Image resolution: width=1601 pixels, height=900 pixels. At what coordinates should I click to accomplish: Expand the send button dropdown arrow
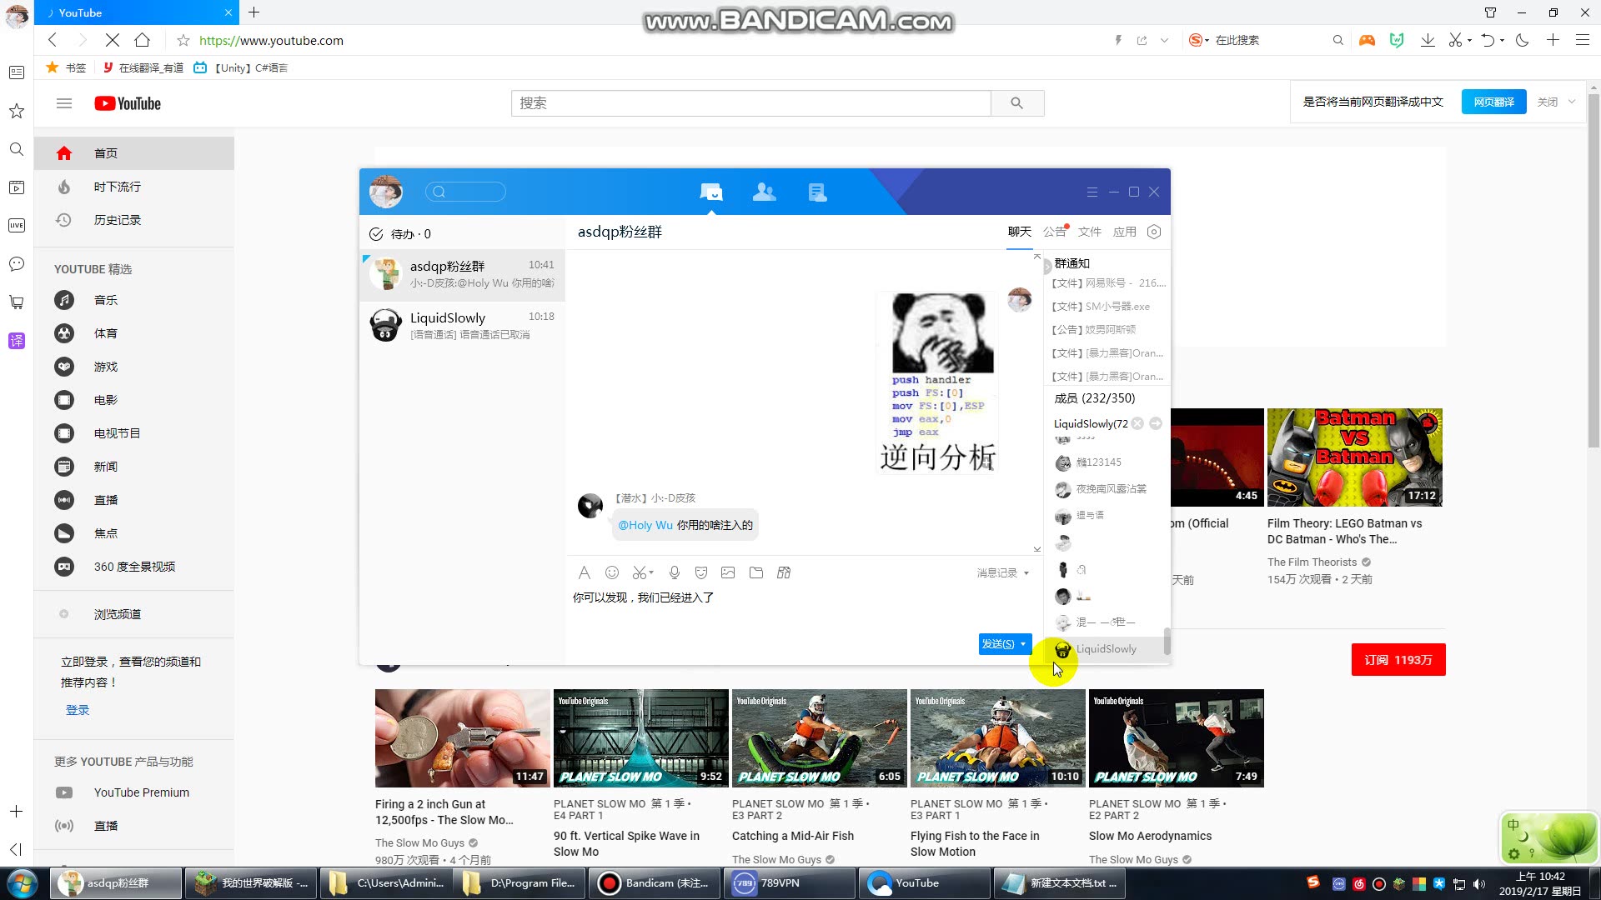pos(1023,644)
